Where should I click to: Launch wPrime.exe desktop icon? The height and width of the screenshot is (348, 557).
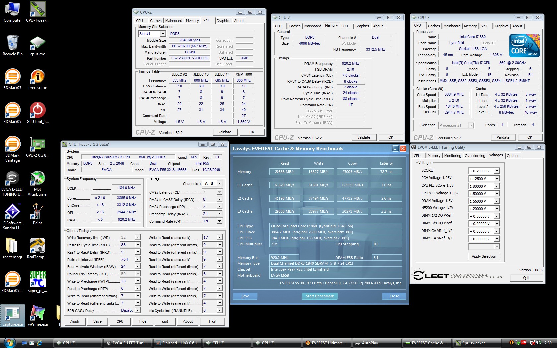[37, 316]
